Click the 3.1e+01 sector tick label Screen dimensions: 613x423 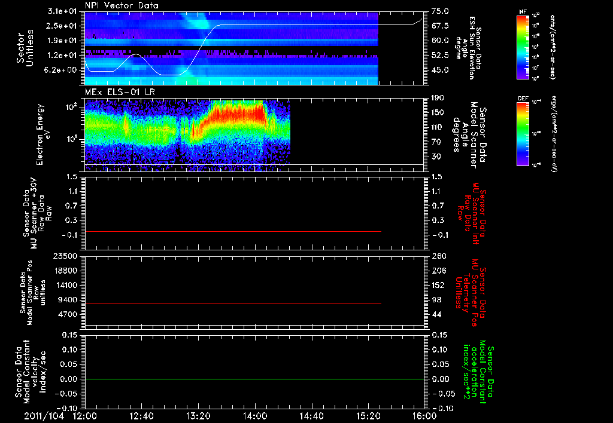coord(62,11)
